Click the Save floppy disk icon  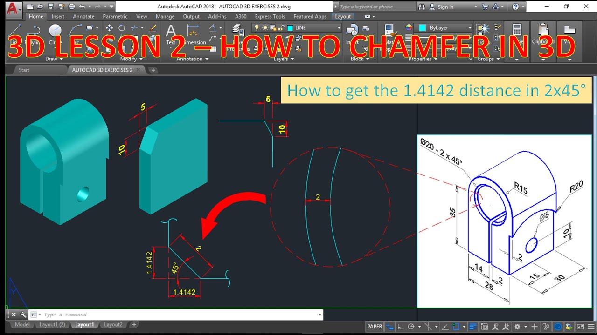click(51, 7)
